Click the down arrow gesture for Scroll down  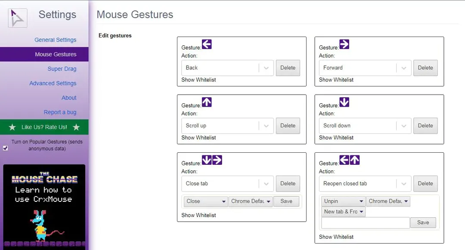(x=344, y=102)
